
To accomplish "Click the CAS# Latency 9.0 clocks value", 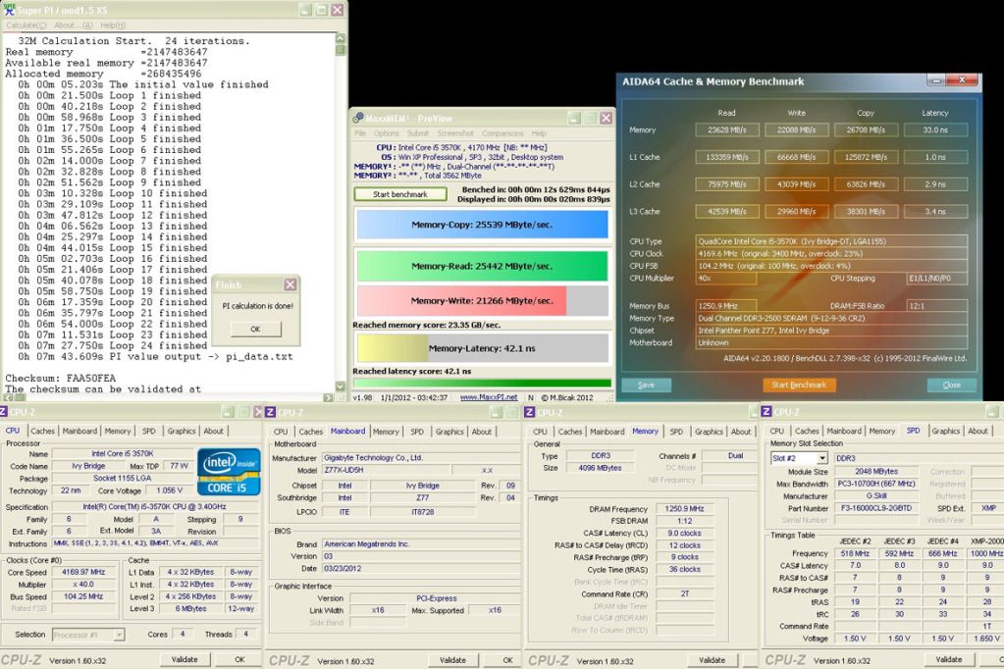I will [x=684, y=534].
